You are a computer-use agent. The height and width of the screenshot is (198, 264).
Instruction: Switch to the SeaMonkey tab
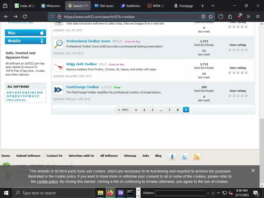tap(131, 6)
